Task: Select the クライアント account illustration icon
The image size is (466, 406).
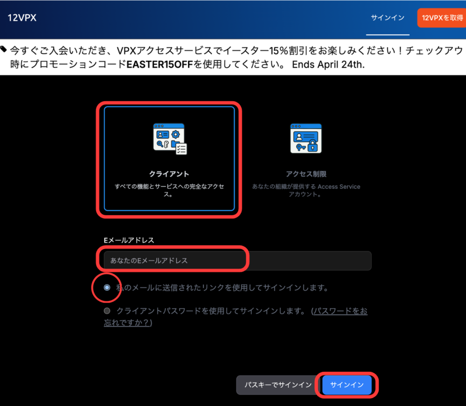Action: click(169, 139)
